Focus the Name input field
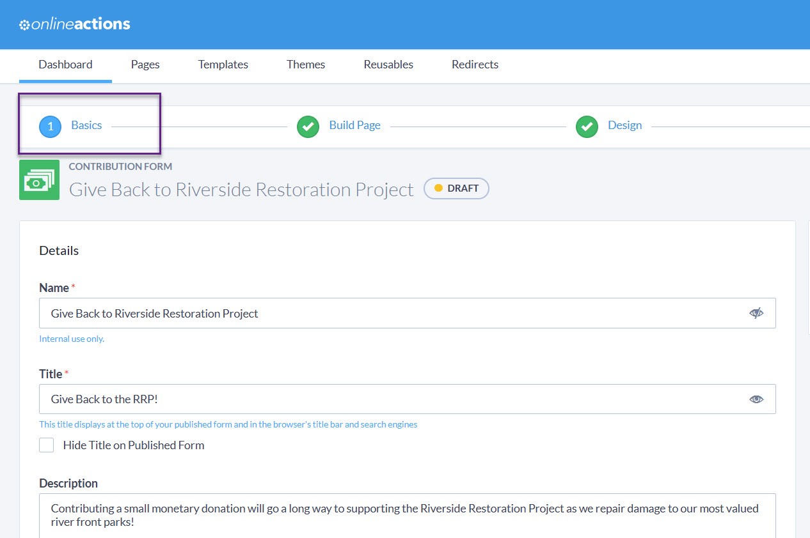Screen dimensions: 810x538 click(x=407, y=313)
